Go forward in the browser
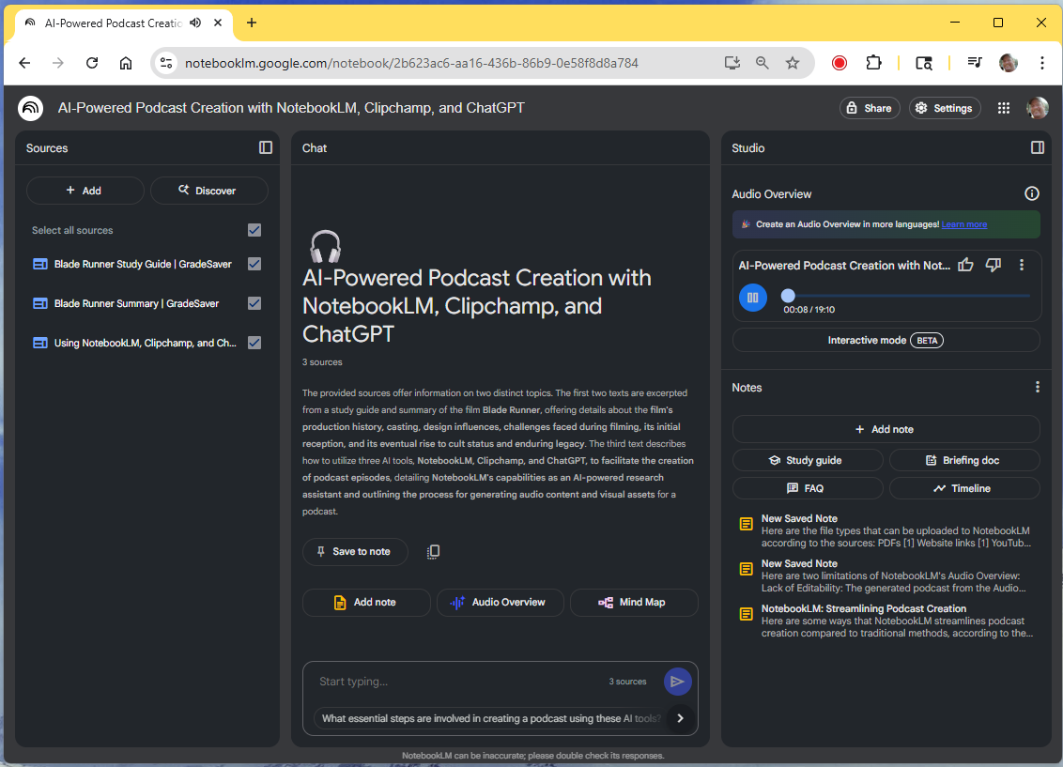 point(58,63)
